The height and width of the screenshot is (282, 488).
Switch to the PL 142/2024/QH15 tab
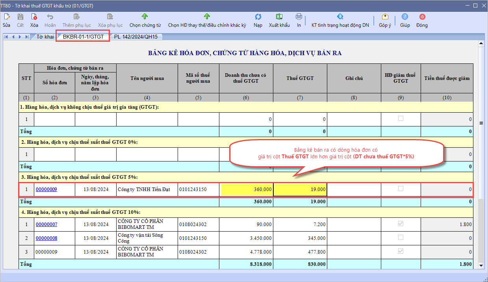136,37
